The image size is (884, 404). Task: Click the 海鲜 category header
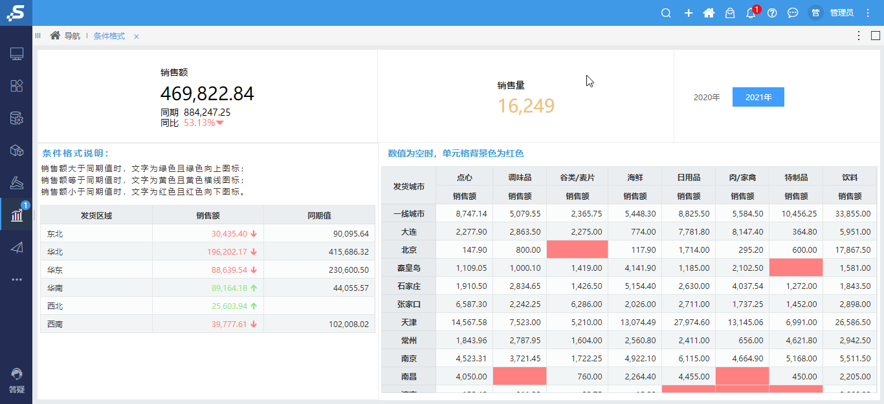[x=635, y=176]
